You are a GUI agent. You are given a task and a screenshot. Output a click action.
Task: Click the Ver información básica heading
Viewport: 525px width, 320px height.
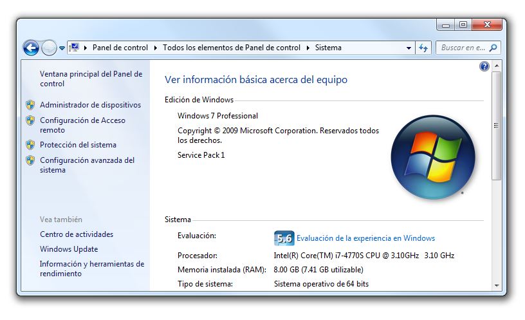pyautogui.click(x=256, y=79)
